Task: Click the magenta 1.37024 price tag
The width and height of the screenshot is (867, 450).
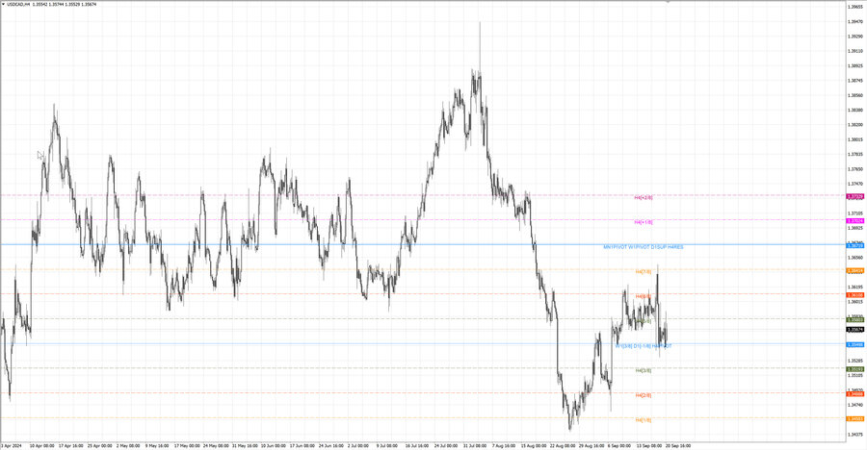Action: coord(855,221)
